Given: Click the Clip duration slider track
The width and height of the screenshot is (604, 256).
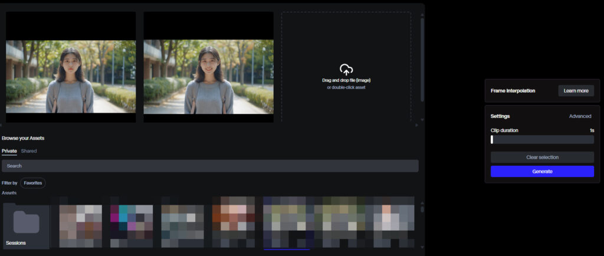Looking at the screenshot, I should 542,140.
